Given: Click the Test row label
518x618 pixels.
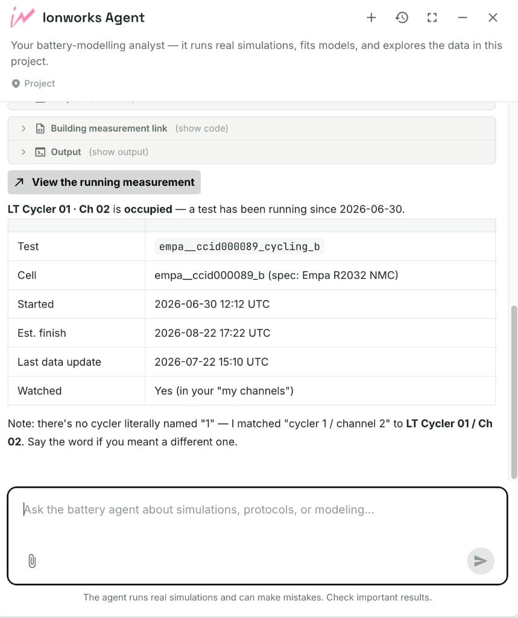Looking at the screenshot, I should point(28,246).
